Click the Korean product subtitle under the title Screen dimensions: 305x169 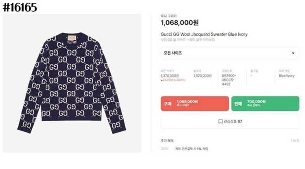pyautogui.click(x=188, y=40)
